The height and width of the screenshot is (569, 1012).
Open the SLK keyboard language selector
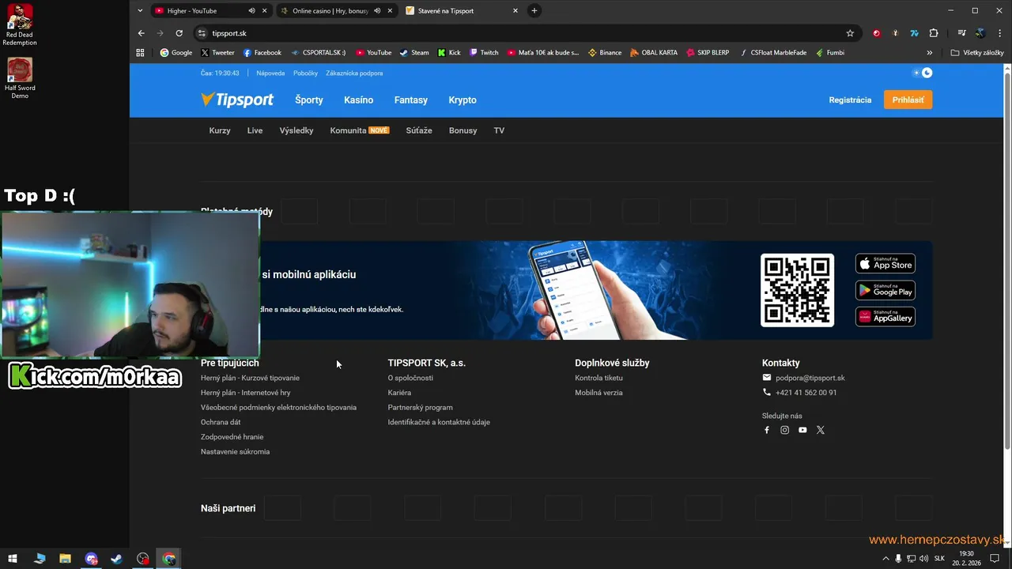pos(939,559)
